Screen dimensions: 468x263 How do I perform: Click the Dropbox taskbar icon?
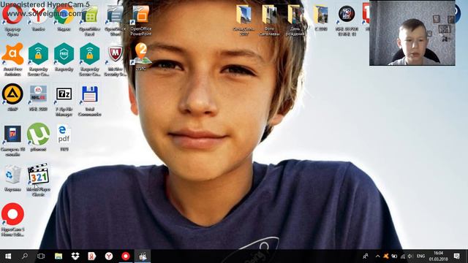[75, 256]
